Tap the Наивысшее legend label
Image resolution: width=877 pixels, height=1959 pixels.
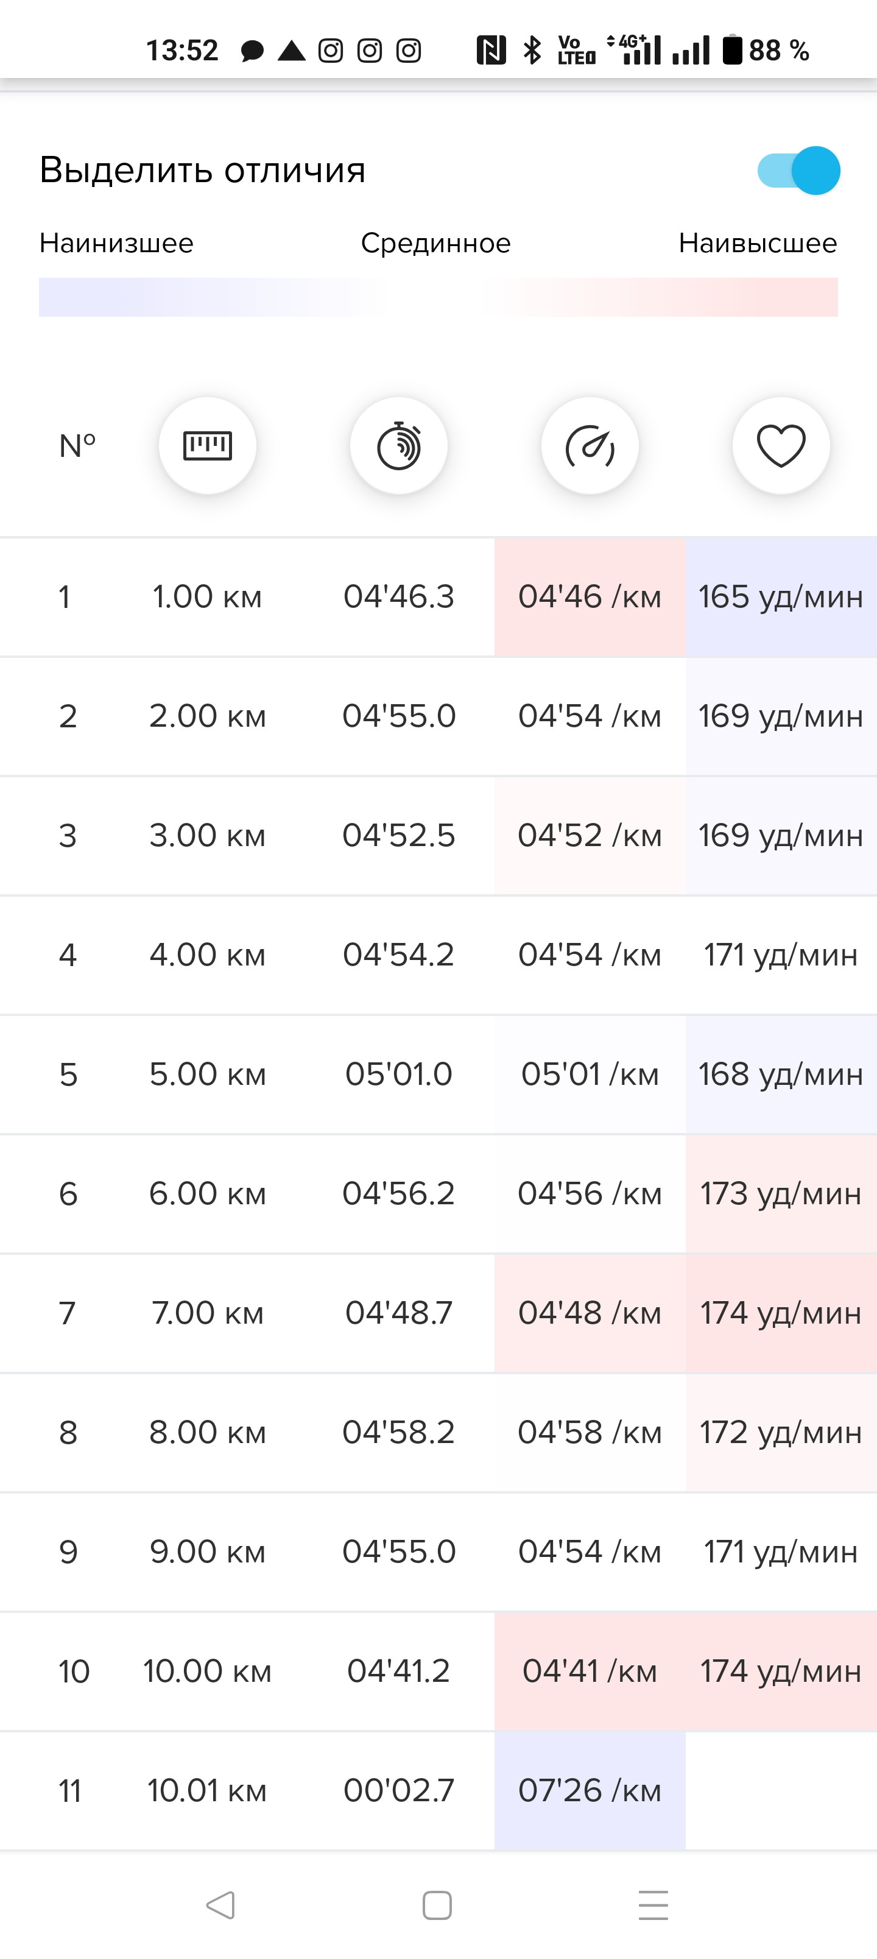pyautogui.click(x=758, y=244)
